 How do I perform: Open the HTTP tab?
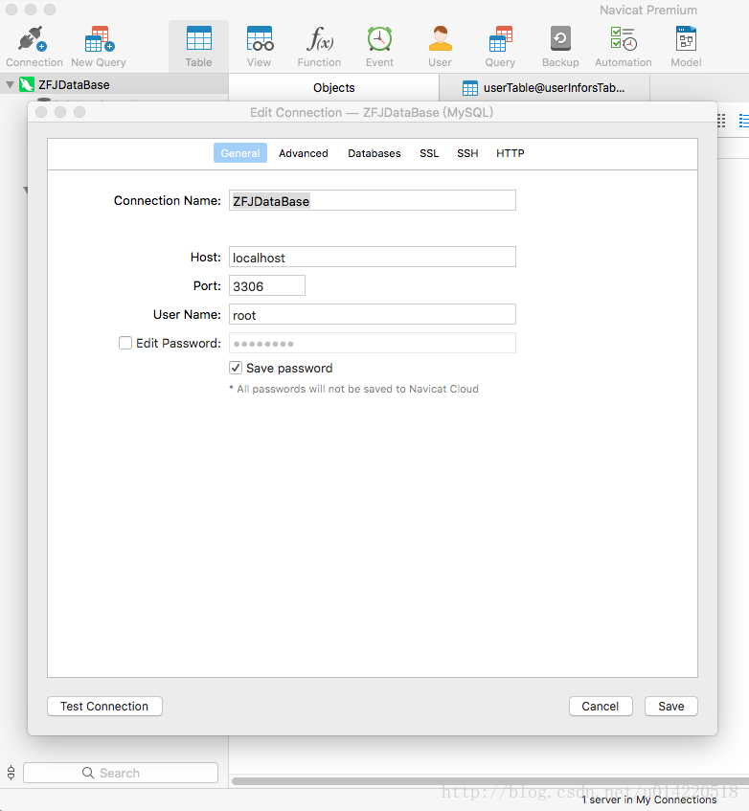[511, 153]
